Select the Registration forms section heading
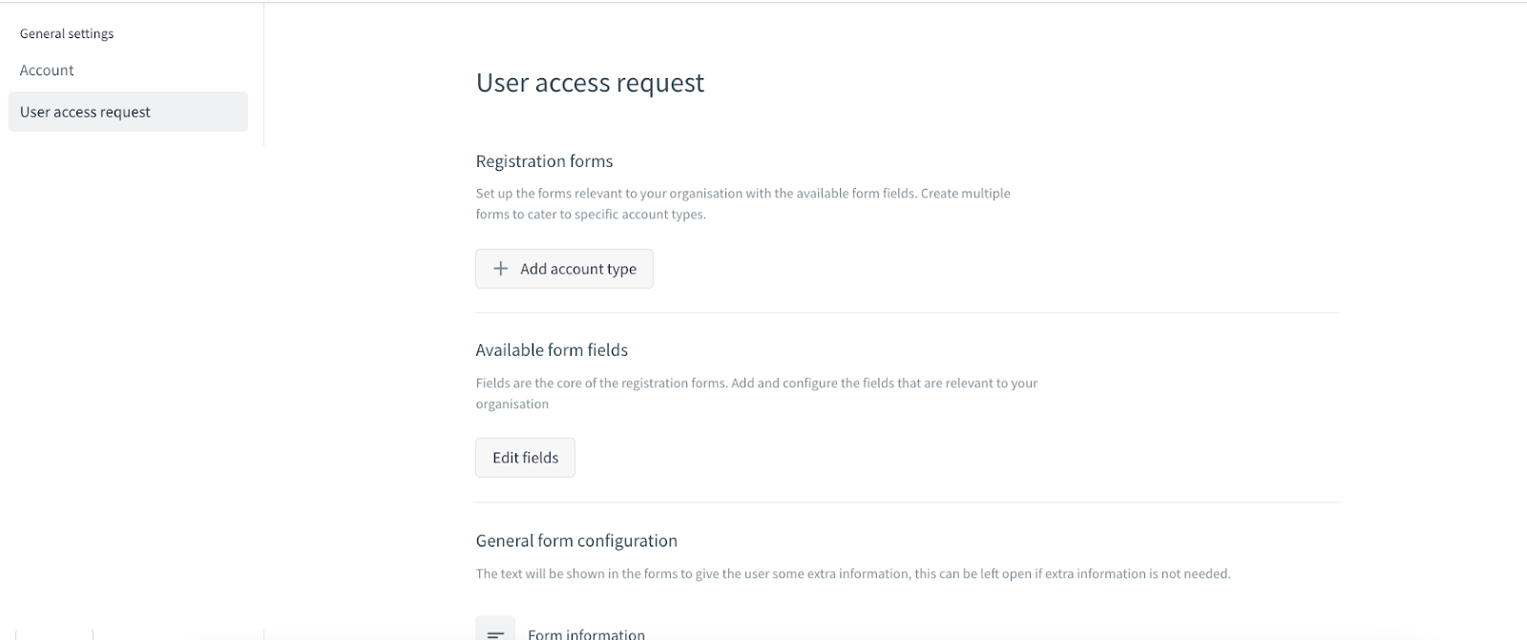The width and height of the screenshot is (1527, 640). click(544, 161)
